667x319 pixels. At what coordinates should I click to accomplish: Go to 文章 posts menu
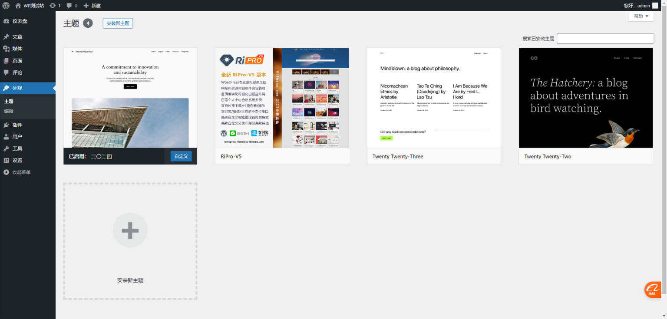click(x=17, y=37)
